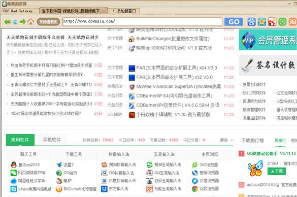
Task: Click the Baidu paw icon
Action: click(x=251, y=22)
